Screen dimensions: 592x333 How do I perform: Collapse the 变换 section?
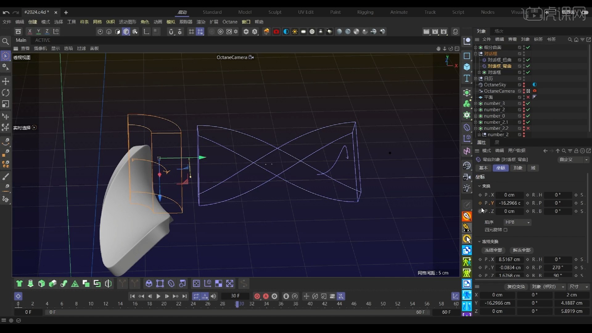(x=479, y=186)
